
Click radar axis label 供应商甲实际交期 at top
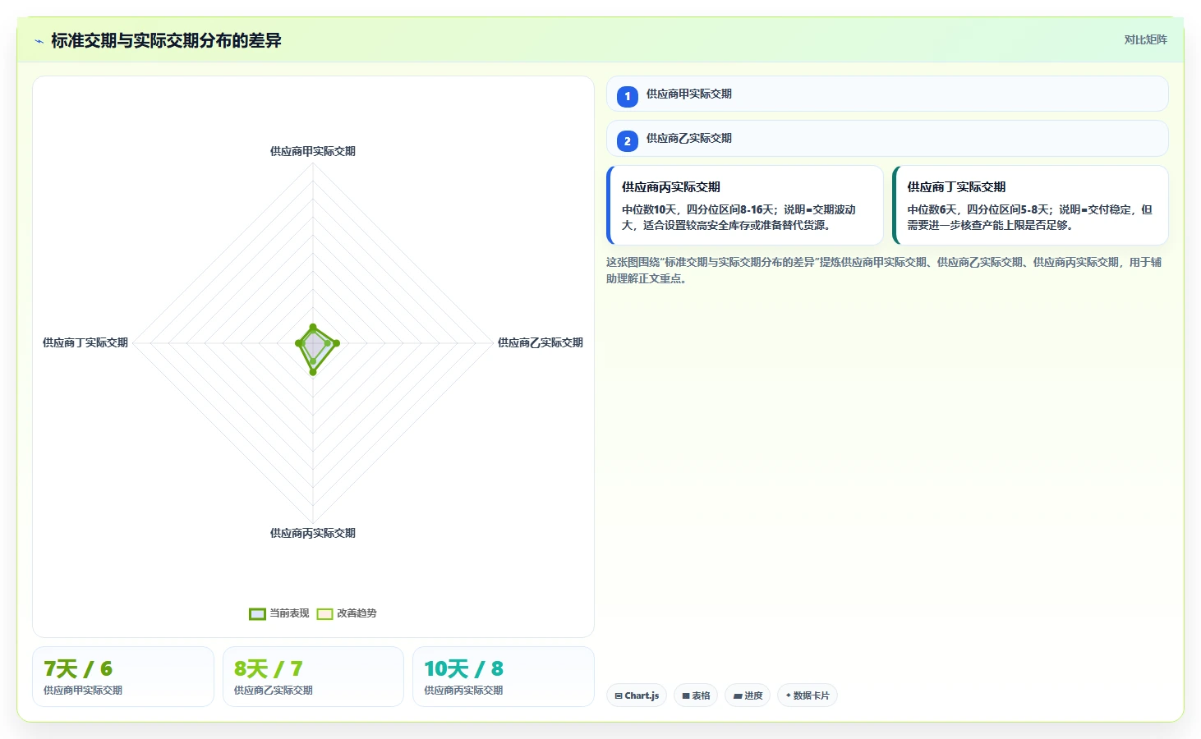(x=313, y=151)
